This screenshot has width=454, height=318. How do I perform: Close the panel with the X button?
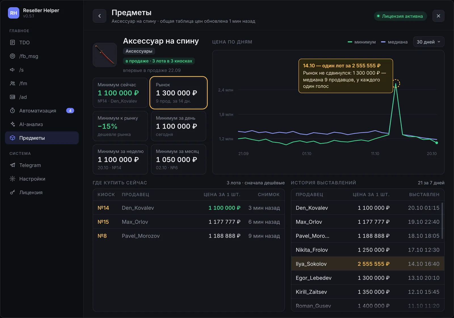tap(438, 16)
